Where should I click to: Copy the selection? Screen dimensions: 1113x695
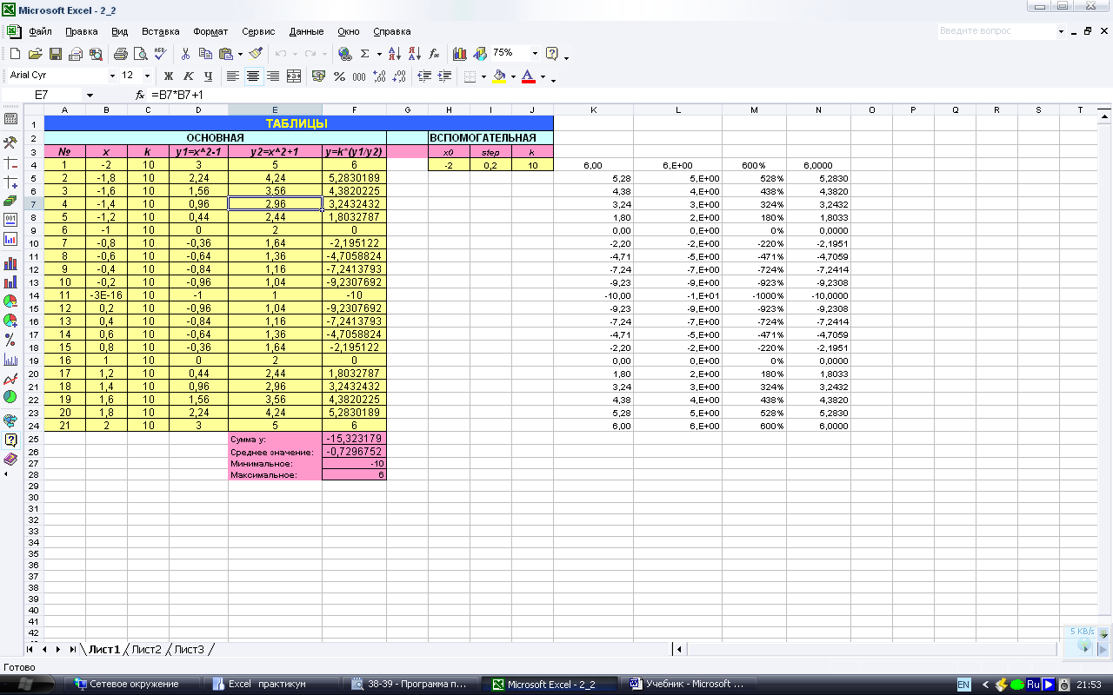pos(206,54)
